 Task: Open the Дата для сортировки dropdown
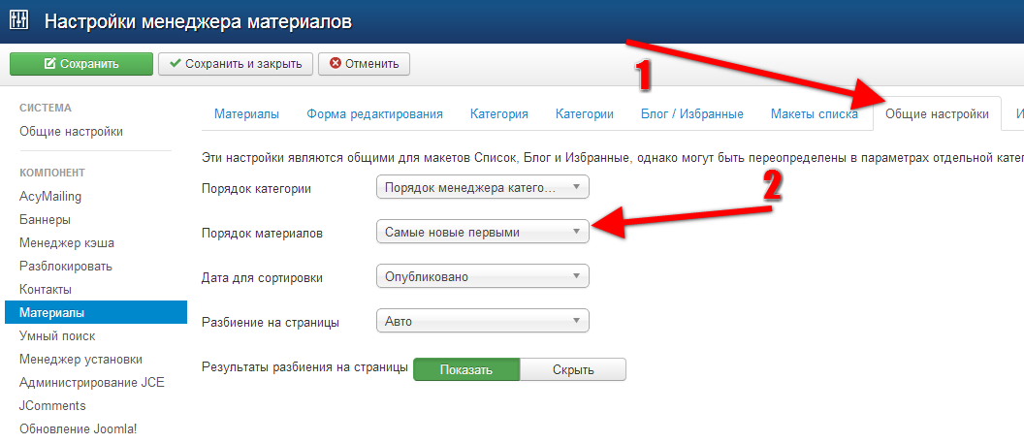(x=482, y=277)
